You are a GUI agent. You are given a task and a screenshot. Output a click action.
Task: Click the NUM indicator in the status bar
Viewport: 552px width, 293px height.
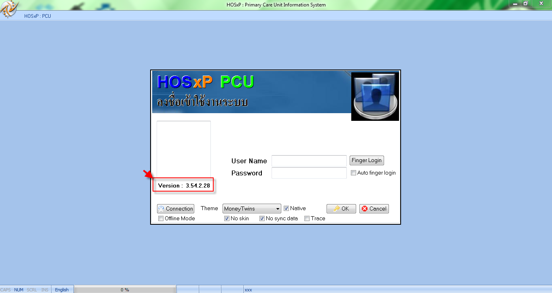18,289
